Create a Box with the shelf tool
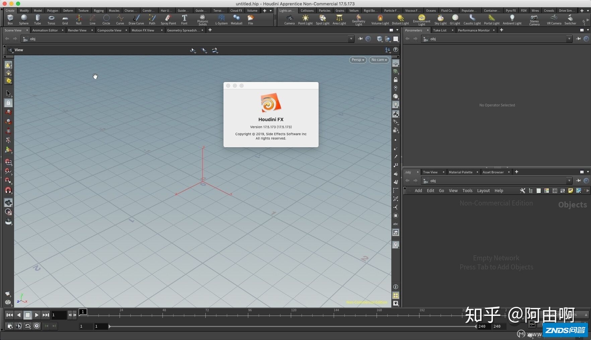Image resolution: width=591 pixels, height=340 pixels. [10, 19]
